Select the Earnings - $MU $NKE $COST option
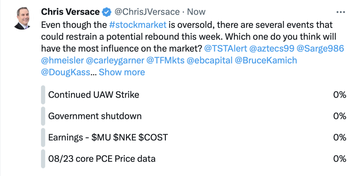 [107, 137]
